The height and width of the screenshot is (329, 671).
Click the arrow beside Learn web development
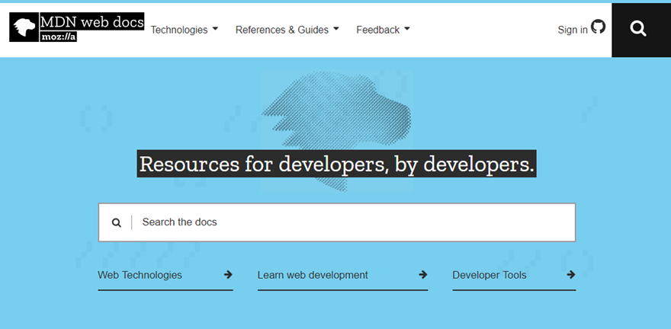(423, 275)
